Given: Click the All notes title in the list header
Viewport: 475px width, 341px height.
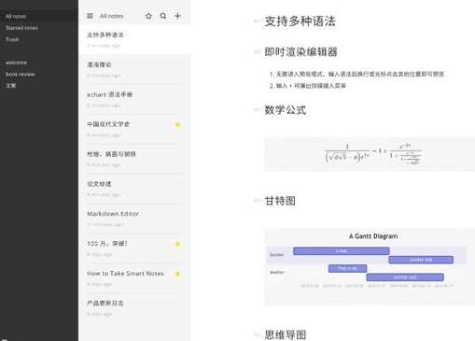Looking at the screenshot, I should (111, 16).
